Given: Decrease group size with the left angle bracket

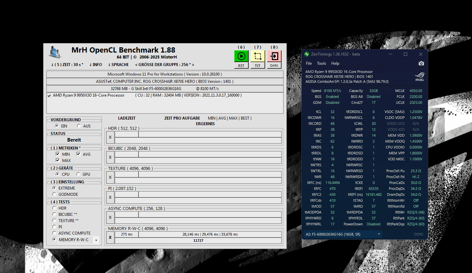Looking at the screenshot, I should coord(136,65).
